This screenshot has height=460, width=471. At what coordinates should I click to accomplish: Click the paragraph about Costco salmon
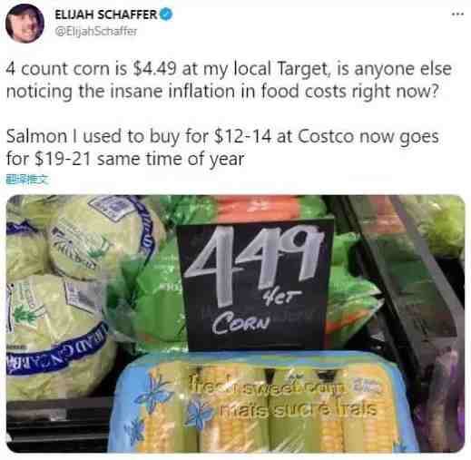(x=222, y=147)
